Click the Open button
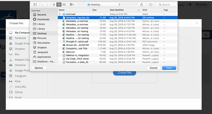 point(169,68)
